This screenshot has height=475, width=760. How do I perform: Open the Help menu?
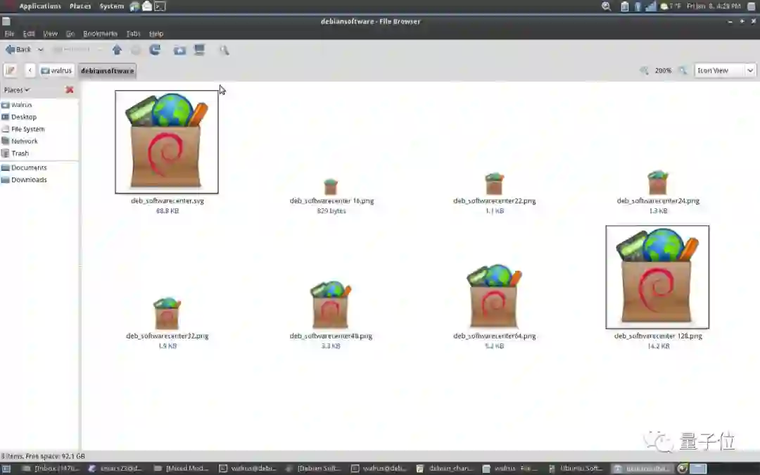point(156,34)
